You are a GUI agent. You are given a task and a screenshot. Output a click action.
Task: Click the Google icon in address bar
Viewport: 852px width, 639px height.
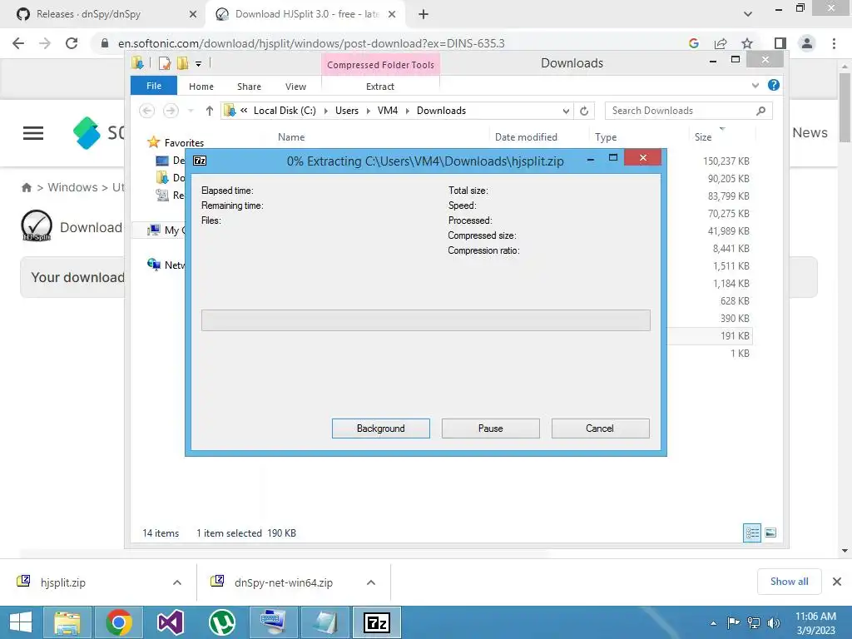(x=693, y=43)
